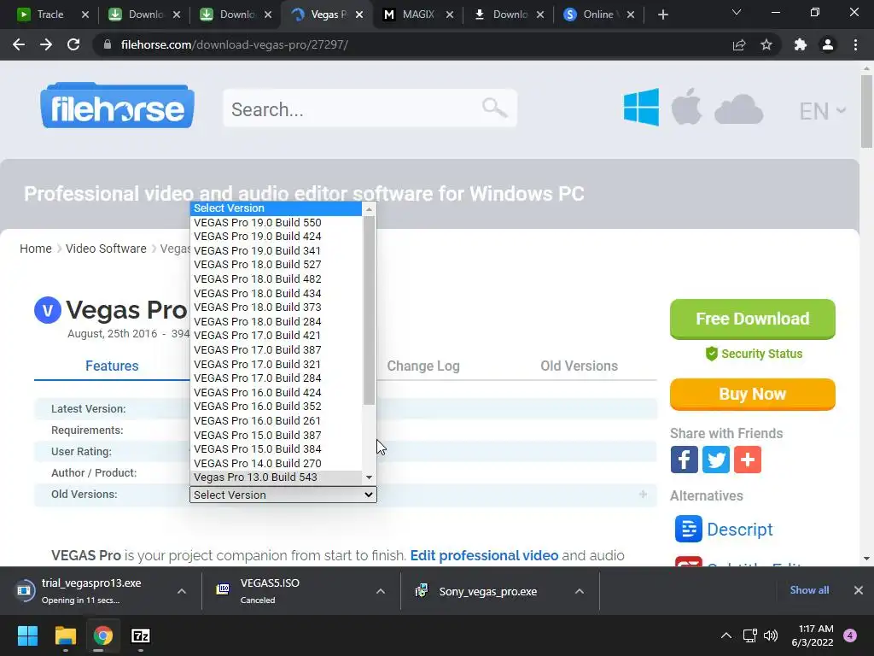Open the Descript alternative link
The height and width of the screenshot is (656, 874).
tap(740, 529)
